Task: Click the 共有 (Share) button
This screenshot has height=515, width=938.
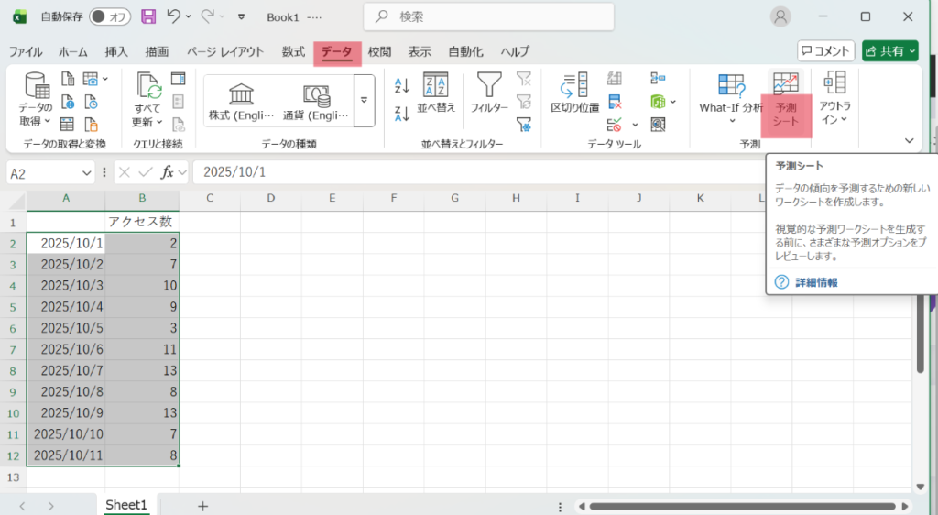Action: (x=889, y=51)
